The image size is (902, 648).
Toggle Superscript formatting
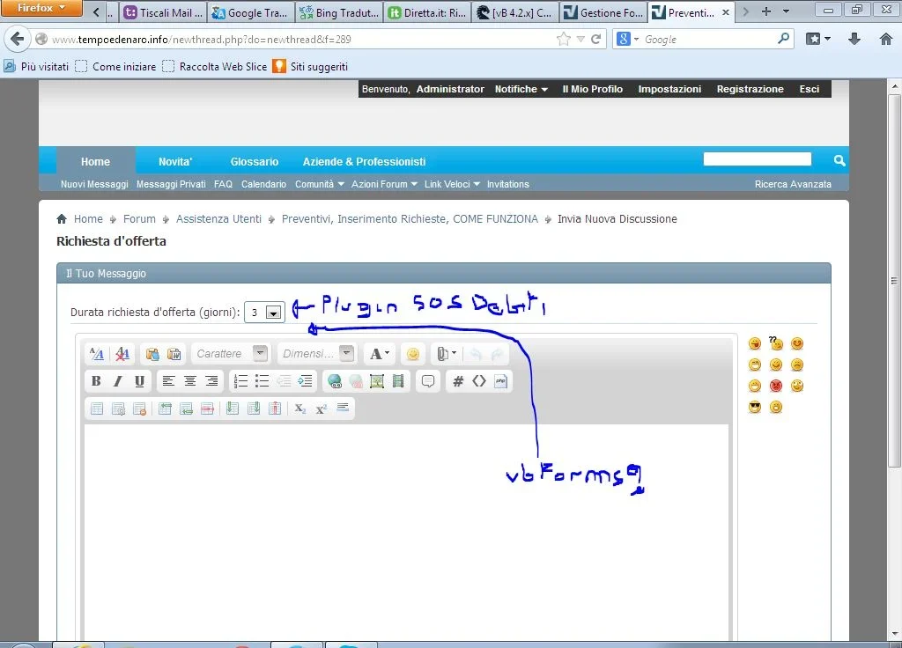coord(321,409)
